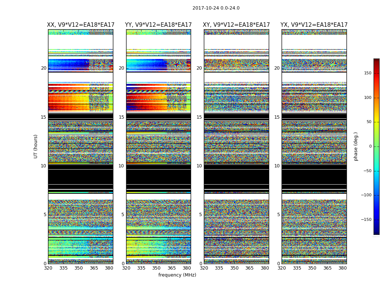The image size is (385, 293).
Task: Click the 320 MHz tick under the XX panel
Action: (x=48, y=268)
